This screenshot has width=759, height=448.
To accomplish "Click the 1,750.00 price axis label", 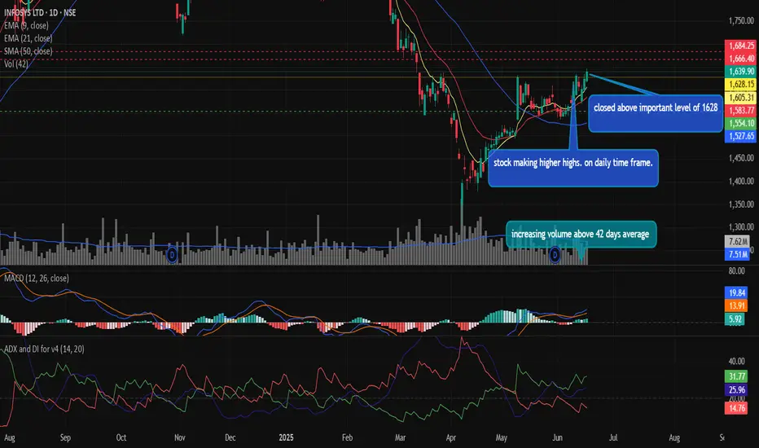I will coord(742,21).
